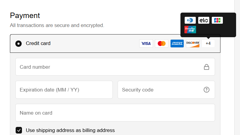Click the Visa card icon
The height and width of the screenshot is (135, 240).
coord(146,43)
